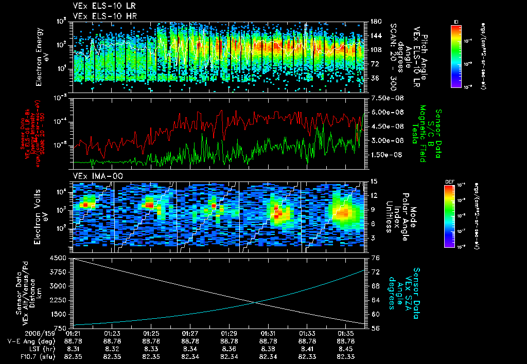The height and width of the screenshot is (364, 527).
Task: Click the EI color scale bar
Action: click(x=456, y=56)
